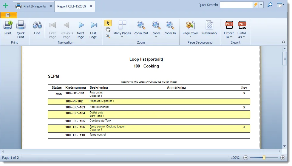Click the vertical scrollbar down arrow

click(x=285, y=146)
